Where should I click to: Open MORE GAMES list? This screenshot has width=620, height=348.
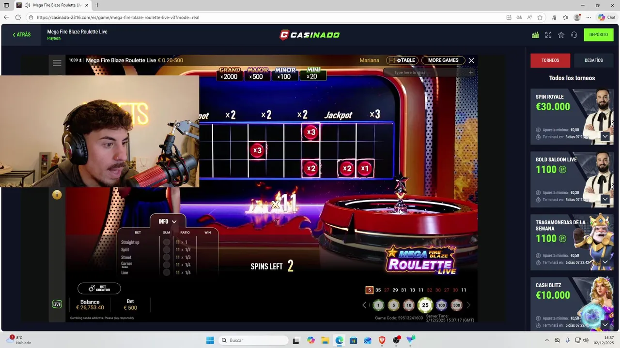tap(443, 60)
